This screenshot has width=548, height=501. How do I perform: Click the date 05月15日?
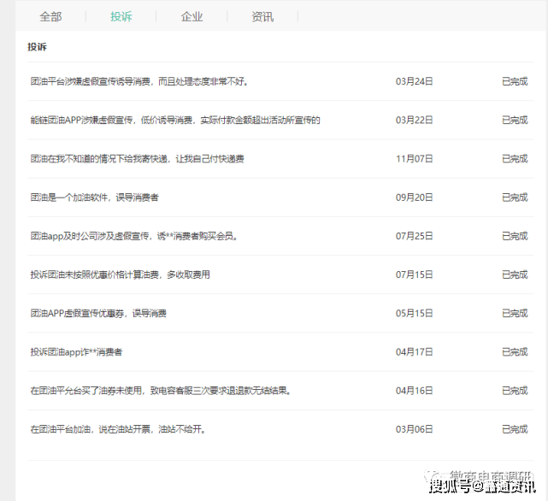click(414, 314)
